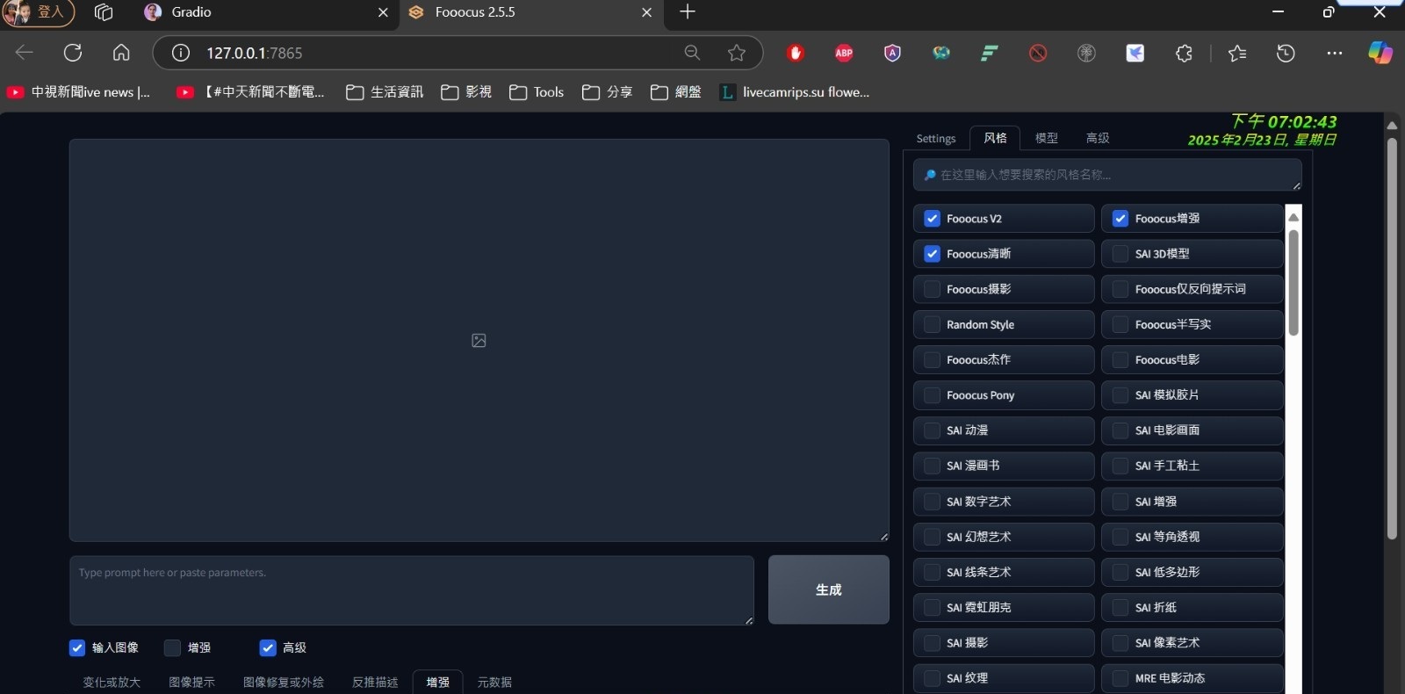The image size is (1405, 694).
Task: Open the 影視 bookmarks folder
Action: coord(466,92)
